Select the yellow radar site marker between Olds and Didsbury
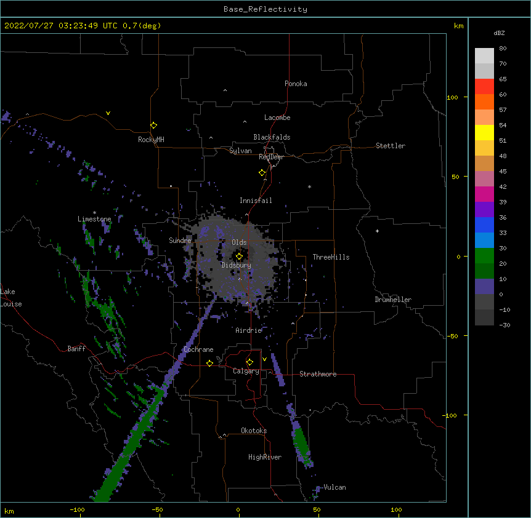 [239, 257]
